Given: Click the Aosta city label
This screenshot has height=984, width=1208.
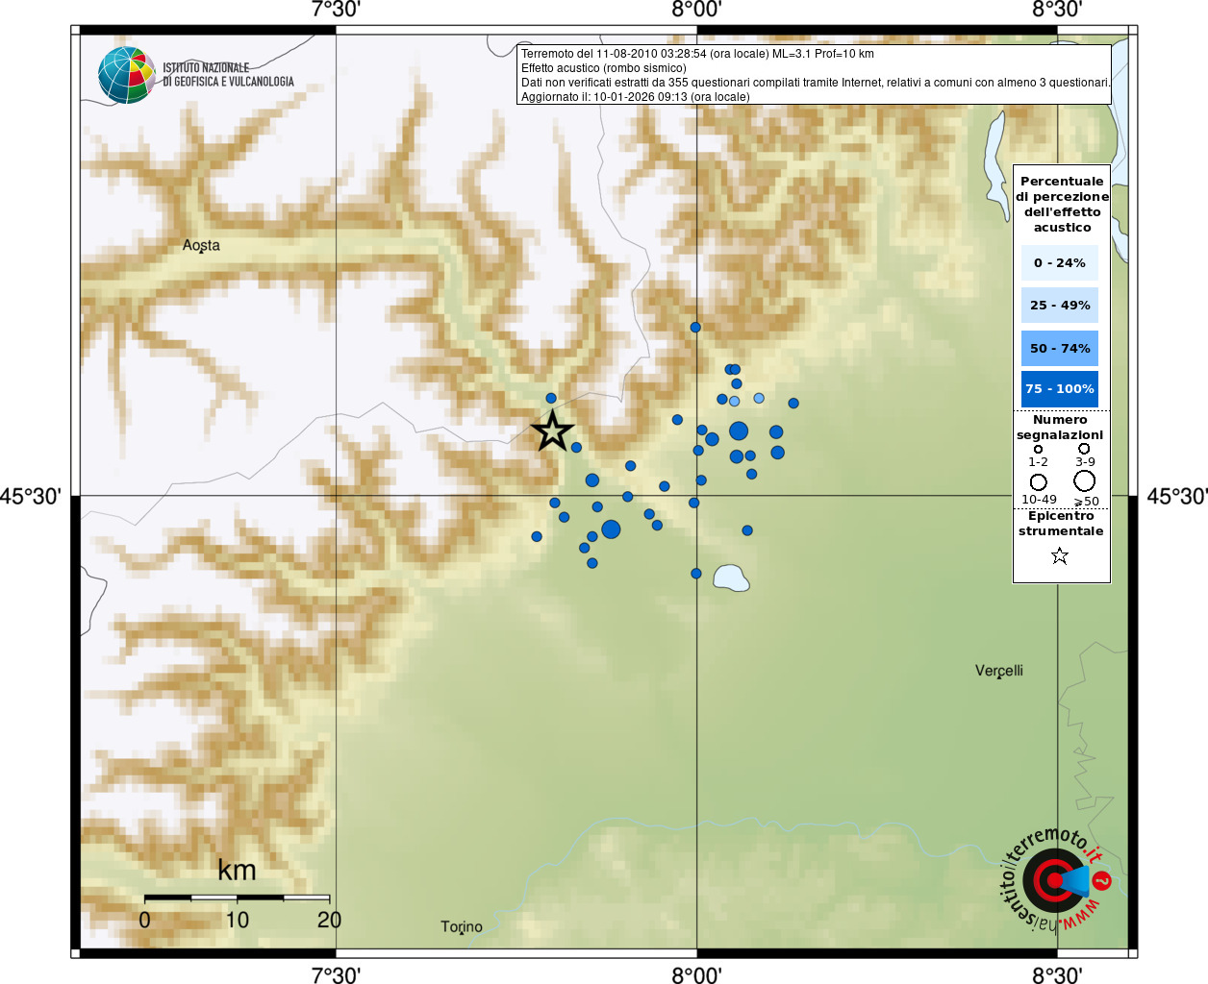Looking at the screenshot, I should pyautogui.click(x=201, y=245).
